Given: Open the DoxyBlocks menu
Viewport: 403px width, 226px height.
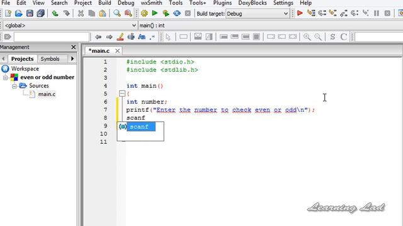Looking at the screenshot, I should 253,3.
